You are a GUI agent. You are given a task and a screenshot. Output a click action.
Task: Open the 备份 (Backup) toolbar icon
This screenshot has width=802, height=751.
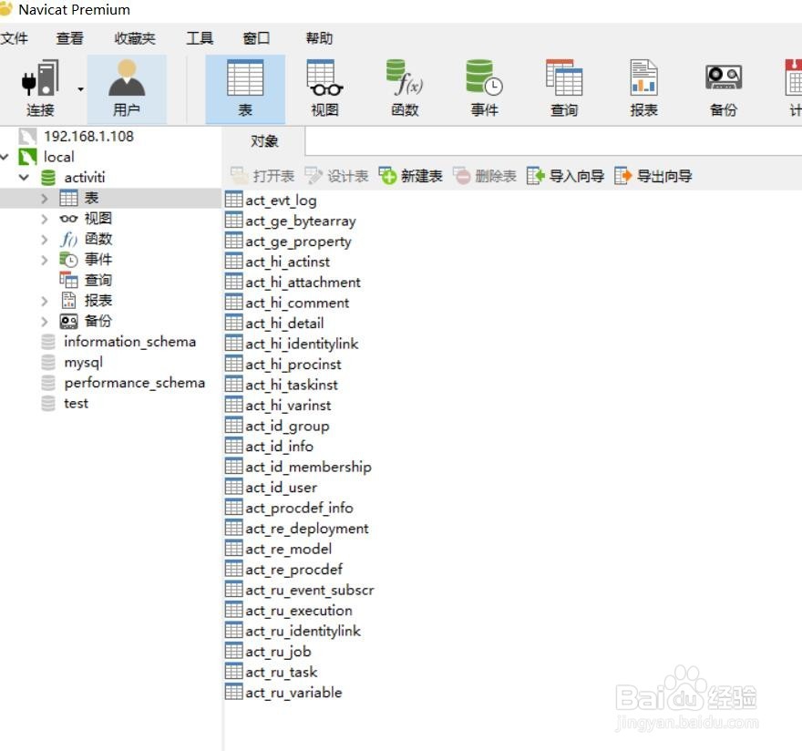click(724, 88)
